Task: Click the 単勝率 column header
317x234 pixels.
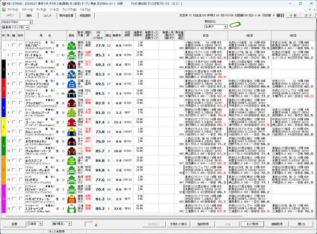Action: (x=117, y=35)
